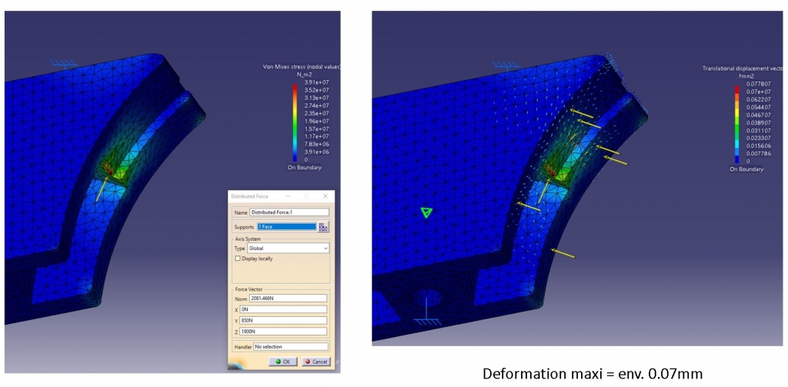Open the Axis System Type dropdown
The height and width of the screenshot is (387, 788).
pyautogui.click(x=289, y=249)
